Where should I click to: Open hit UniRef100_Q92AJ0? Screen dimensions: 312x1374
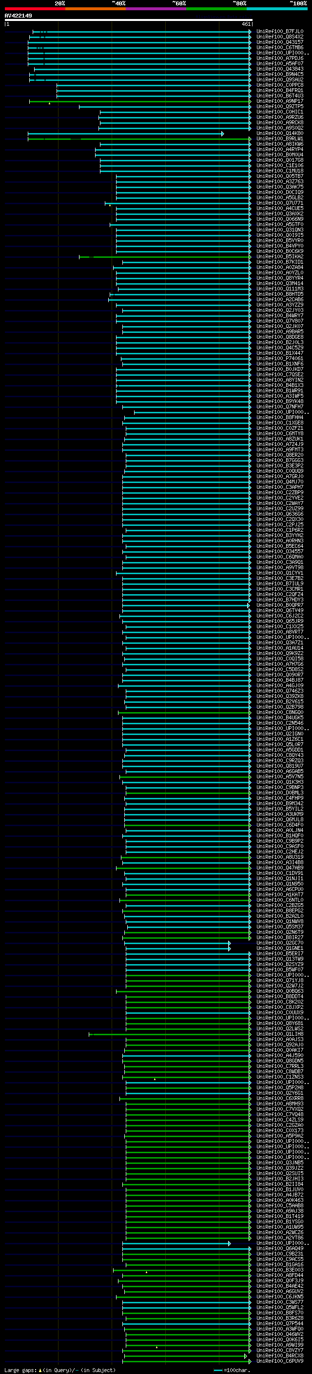tap(279, 1045)
